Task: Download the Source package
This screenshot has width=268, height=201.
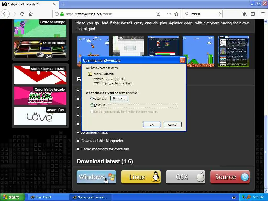Action: coord(230,177)
